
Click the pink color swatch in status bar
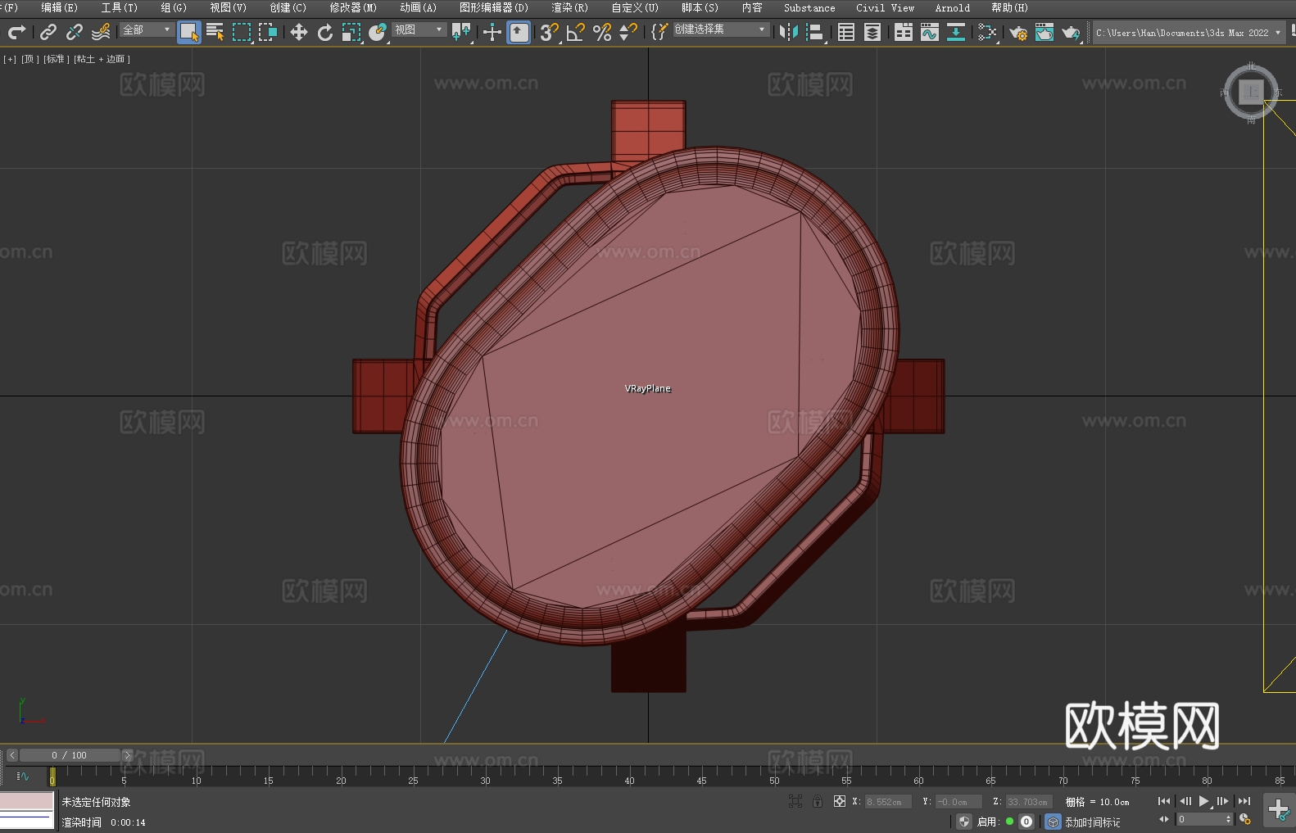coord(27,801)
